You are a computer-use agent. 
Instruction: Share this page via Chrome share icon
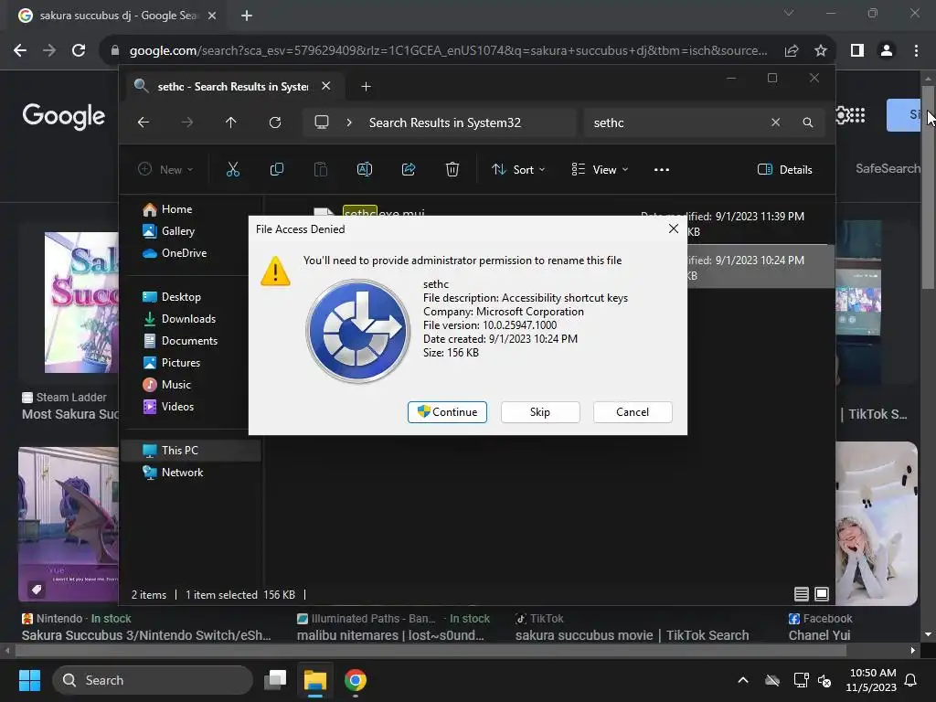point(792,51)
